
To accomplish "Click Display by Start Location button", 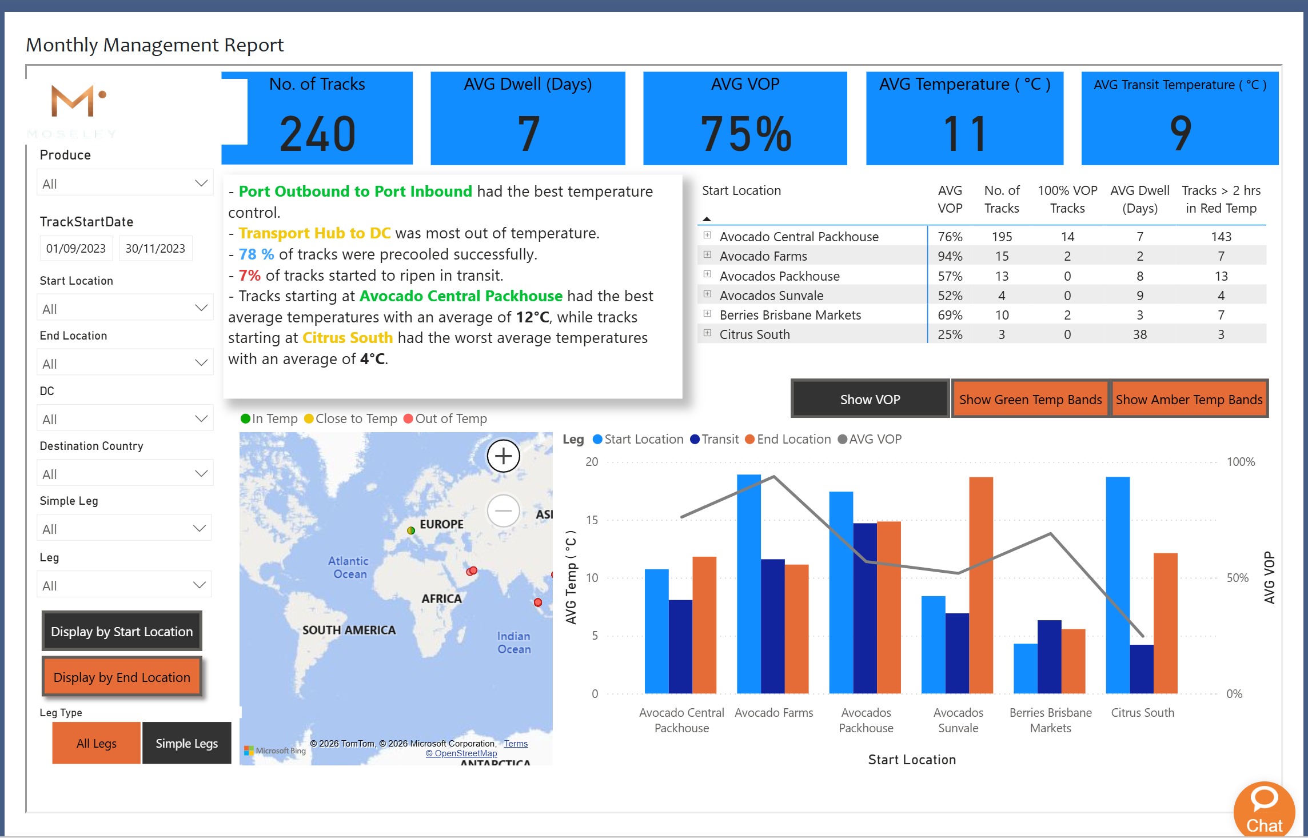I will [x=122, y=632].
